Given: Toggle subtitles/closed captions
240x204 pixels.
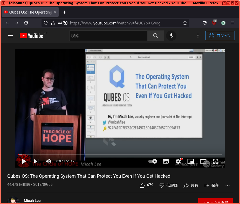Looking at the screenshot, I should 166,161.
